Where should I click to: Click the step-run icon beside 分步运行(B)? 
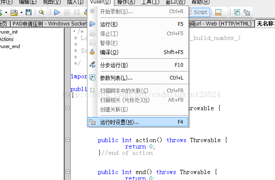click(x=93, y=65)
